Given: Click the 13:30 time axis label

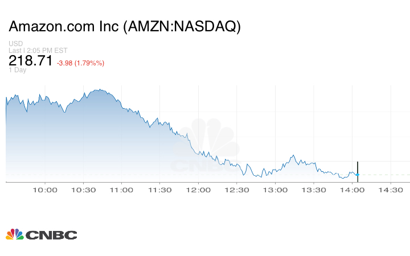Looking at the screenshot, I should pyautogui.click(x=314, y=190).
